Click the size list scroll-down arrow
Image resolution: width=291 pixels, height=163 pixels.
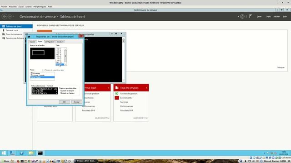tap(65, 64)
